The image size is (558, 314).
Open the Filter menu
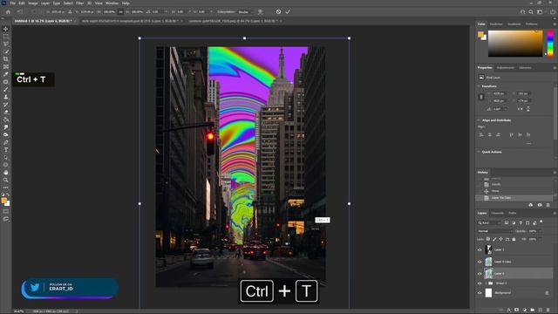pos(79,3)
